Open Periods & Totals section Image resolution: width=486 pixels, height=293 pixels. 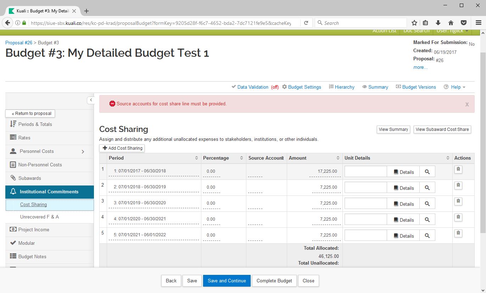(35, 124)
